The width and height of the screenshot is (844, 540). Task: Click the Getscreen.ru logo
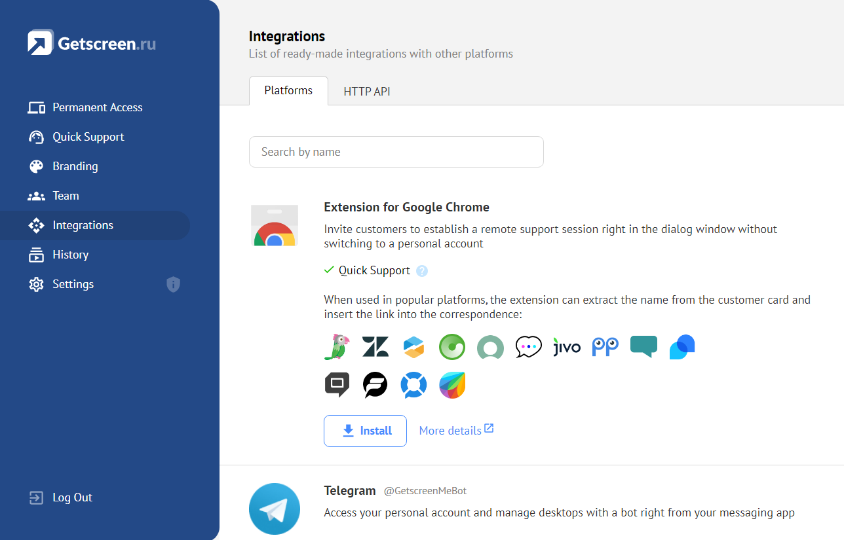point(92,43)
